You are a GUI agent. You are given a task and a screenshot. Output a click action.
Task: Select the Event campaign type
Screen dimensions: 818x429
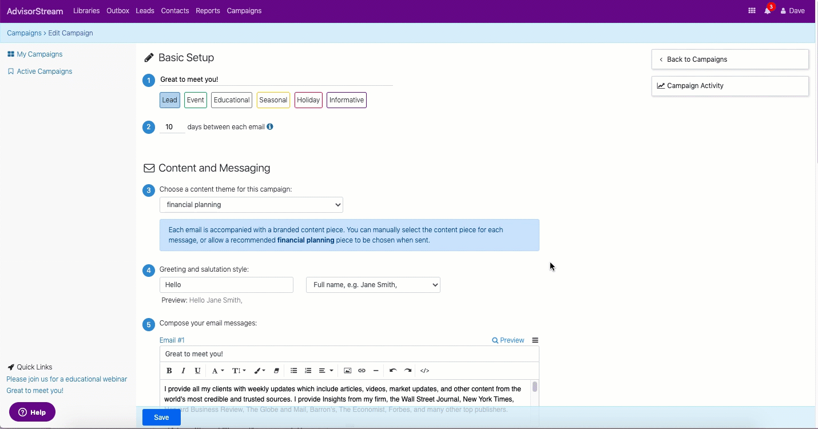196,100
